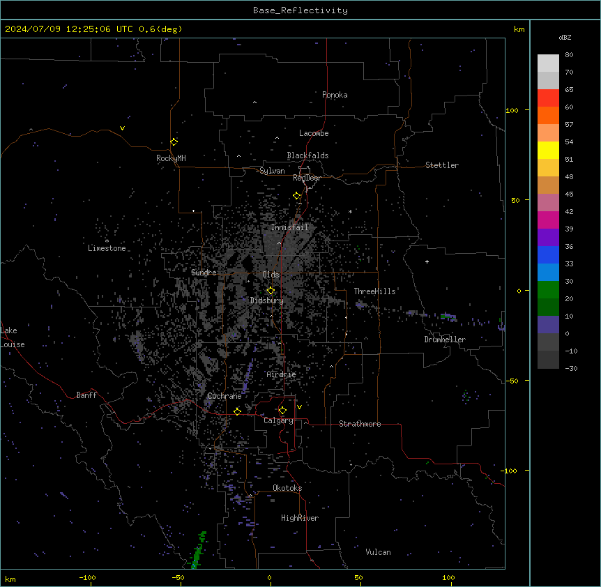Click the Stettler label
Viewport: 601px width, 587px height.
pyautogui.click(x=442, y=165)
